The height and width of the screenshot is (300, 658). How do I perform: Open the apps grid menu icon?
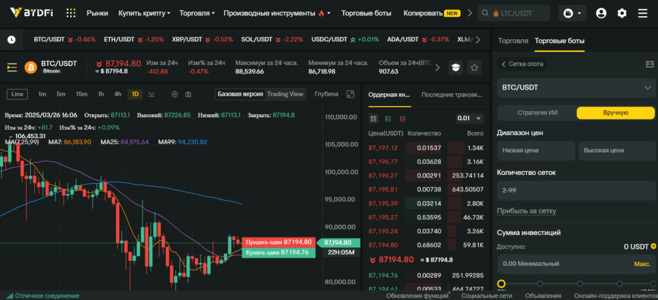(x=71, y=13)
